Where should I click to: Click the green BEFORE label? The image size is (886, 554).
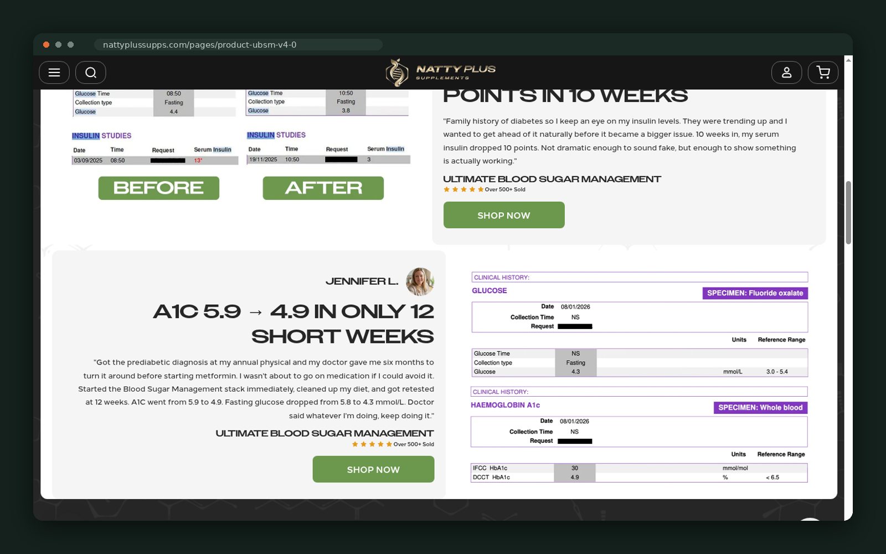(159, 188)
